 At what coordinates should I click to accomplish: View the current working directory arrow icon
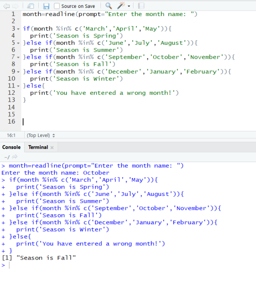tap(15, 157)
